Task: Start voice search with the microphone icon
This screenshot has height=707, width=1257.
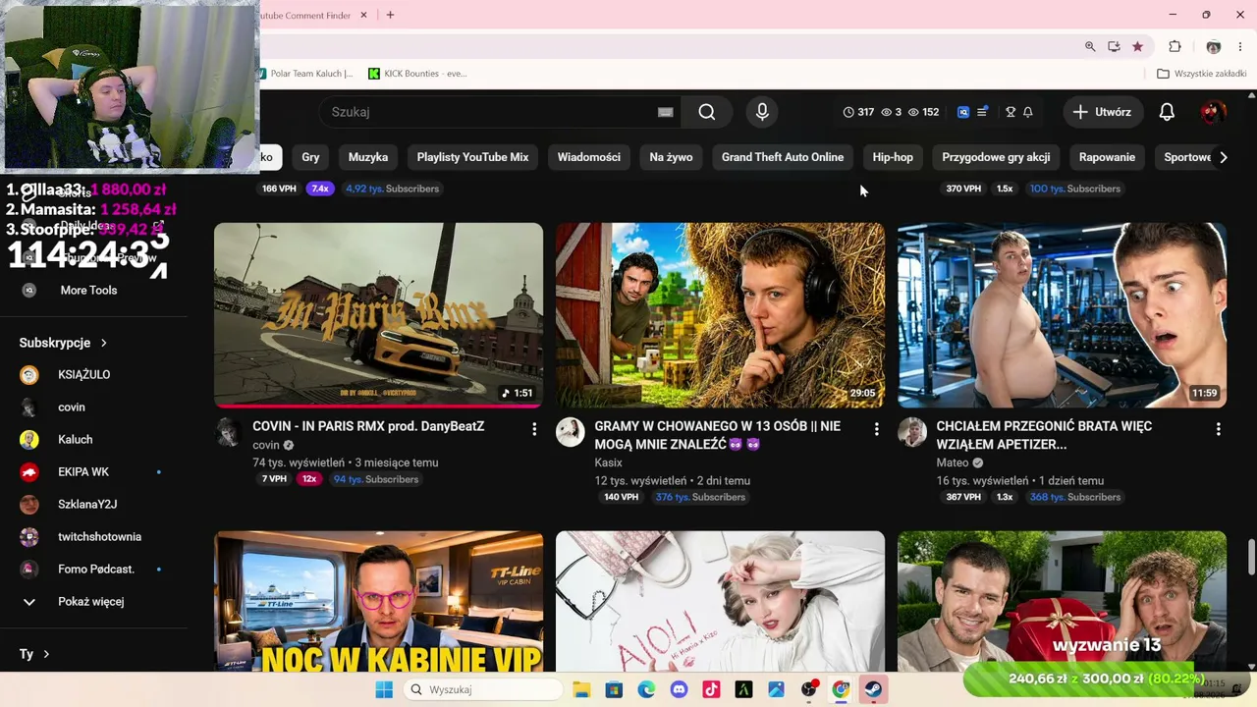Action: tap(762, 112)
